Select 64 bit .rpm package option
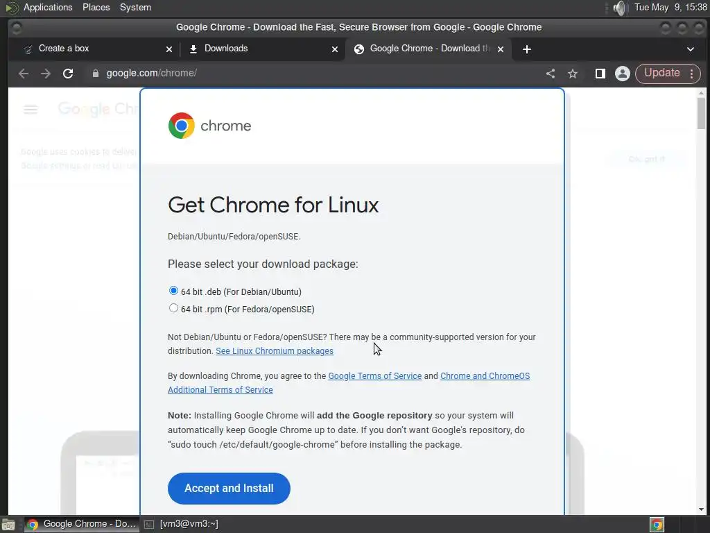This screenshot has height=533, width=710. 173,308
